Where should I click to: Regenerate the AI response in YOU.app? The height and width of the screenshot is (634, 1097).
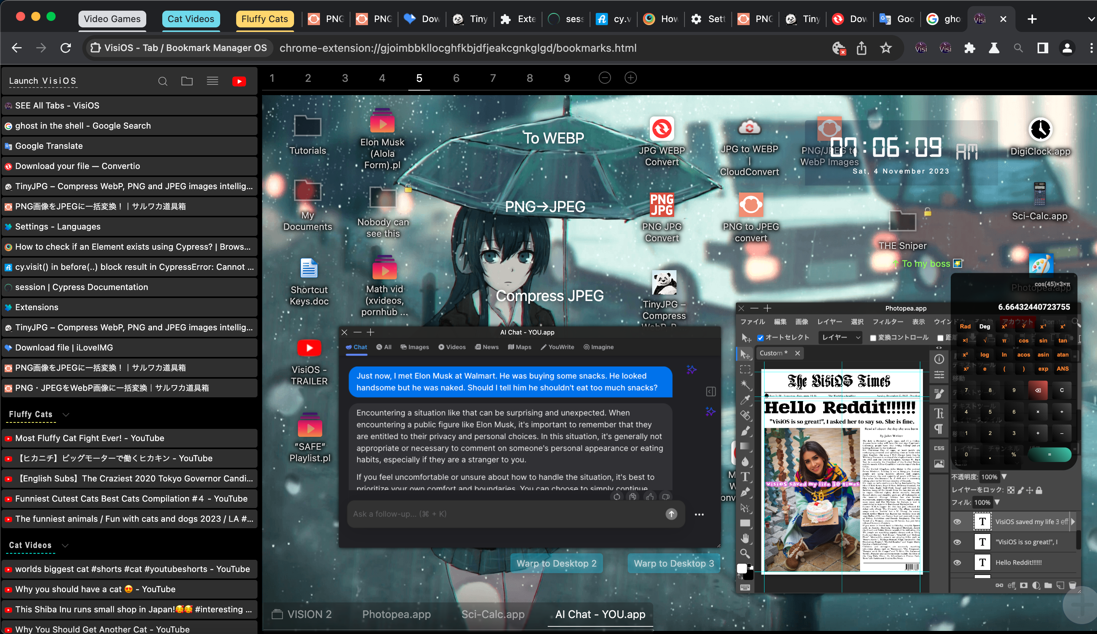617,497
